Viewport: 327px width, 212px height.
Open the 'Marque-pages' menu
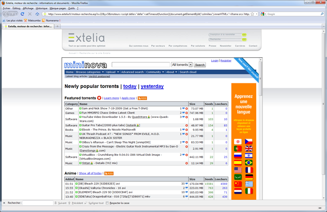pyautogui.click(x=58, y=8)
